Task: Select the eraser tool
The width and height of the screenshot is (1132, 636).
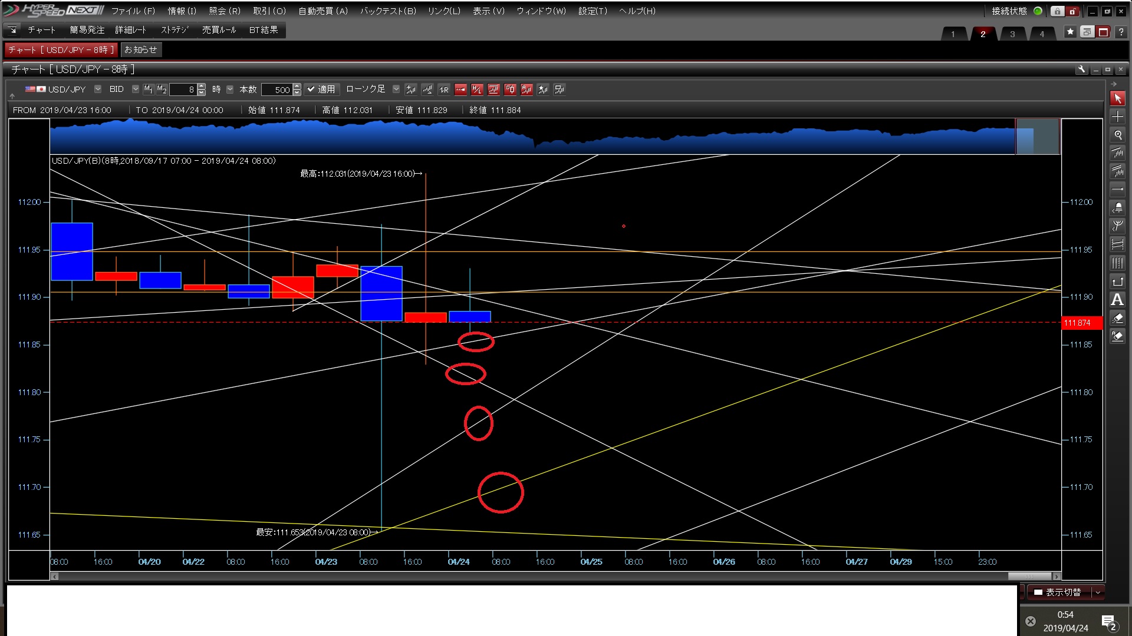Action: pyautogui.click(x=1117, y=318)
